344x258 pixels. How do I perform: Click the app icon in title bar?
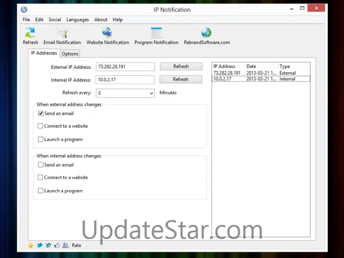(x=24, y=9)
